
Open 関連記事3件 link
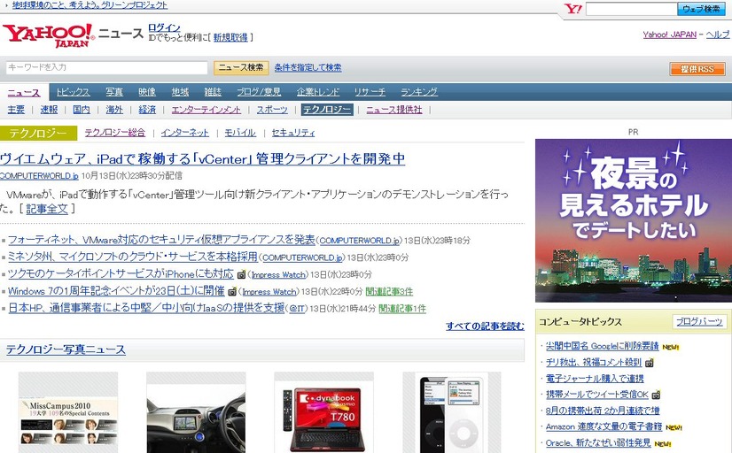(389, 292)
